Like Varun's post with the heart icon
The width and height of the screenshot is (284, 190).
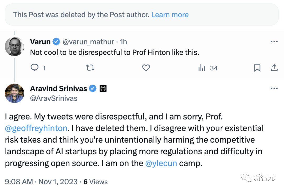[x=146, y=68]
